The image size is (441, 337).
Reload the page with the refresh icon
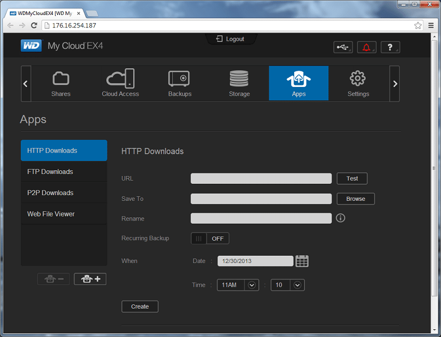[x=34, y=25]
